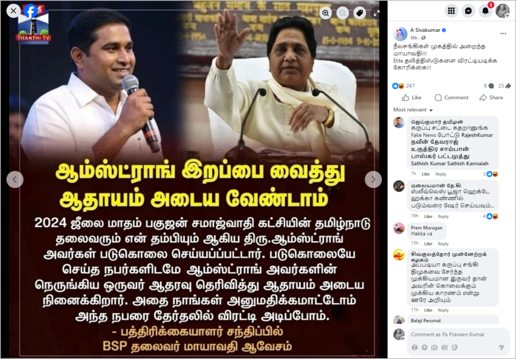The height and width of the screenshot is (359, 516).
Task: Enter fullscreen photo view
Action: 376,13
